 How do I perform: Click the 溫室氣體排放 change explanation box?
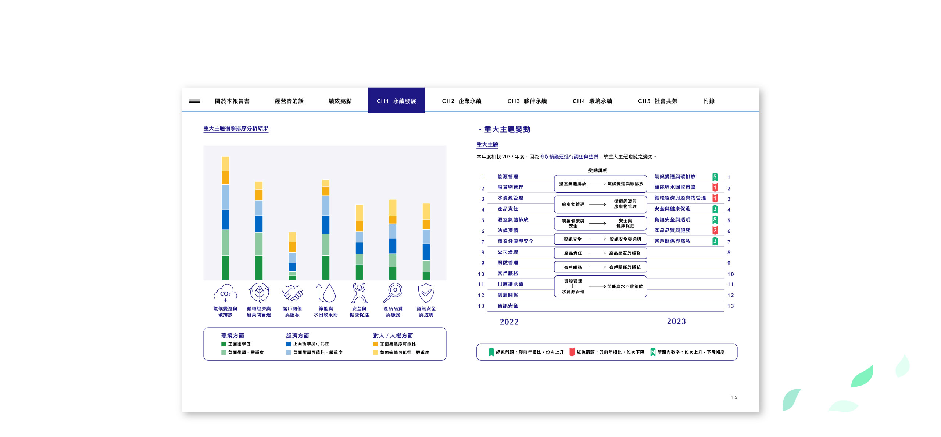[600, 184]
